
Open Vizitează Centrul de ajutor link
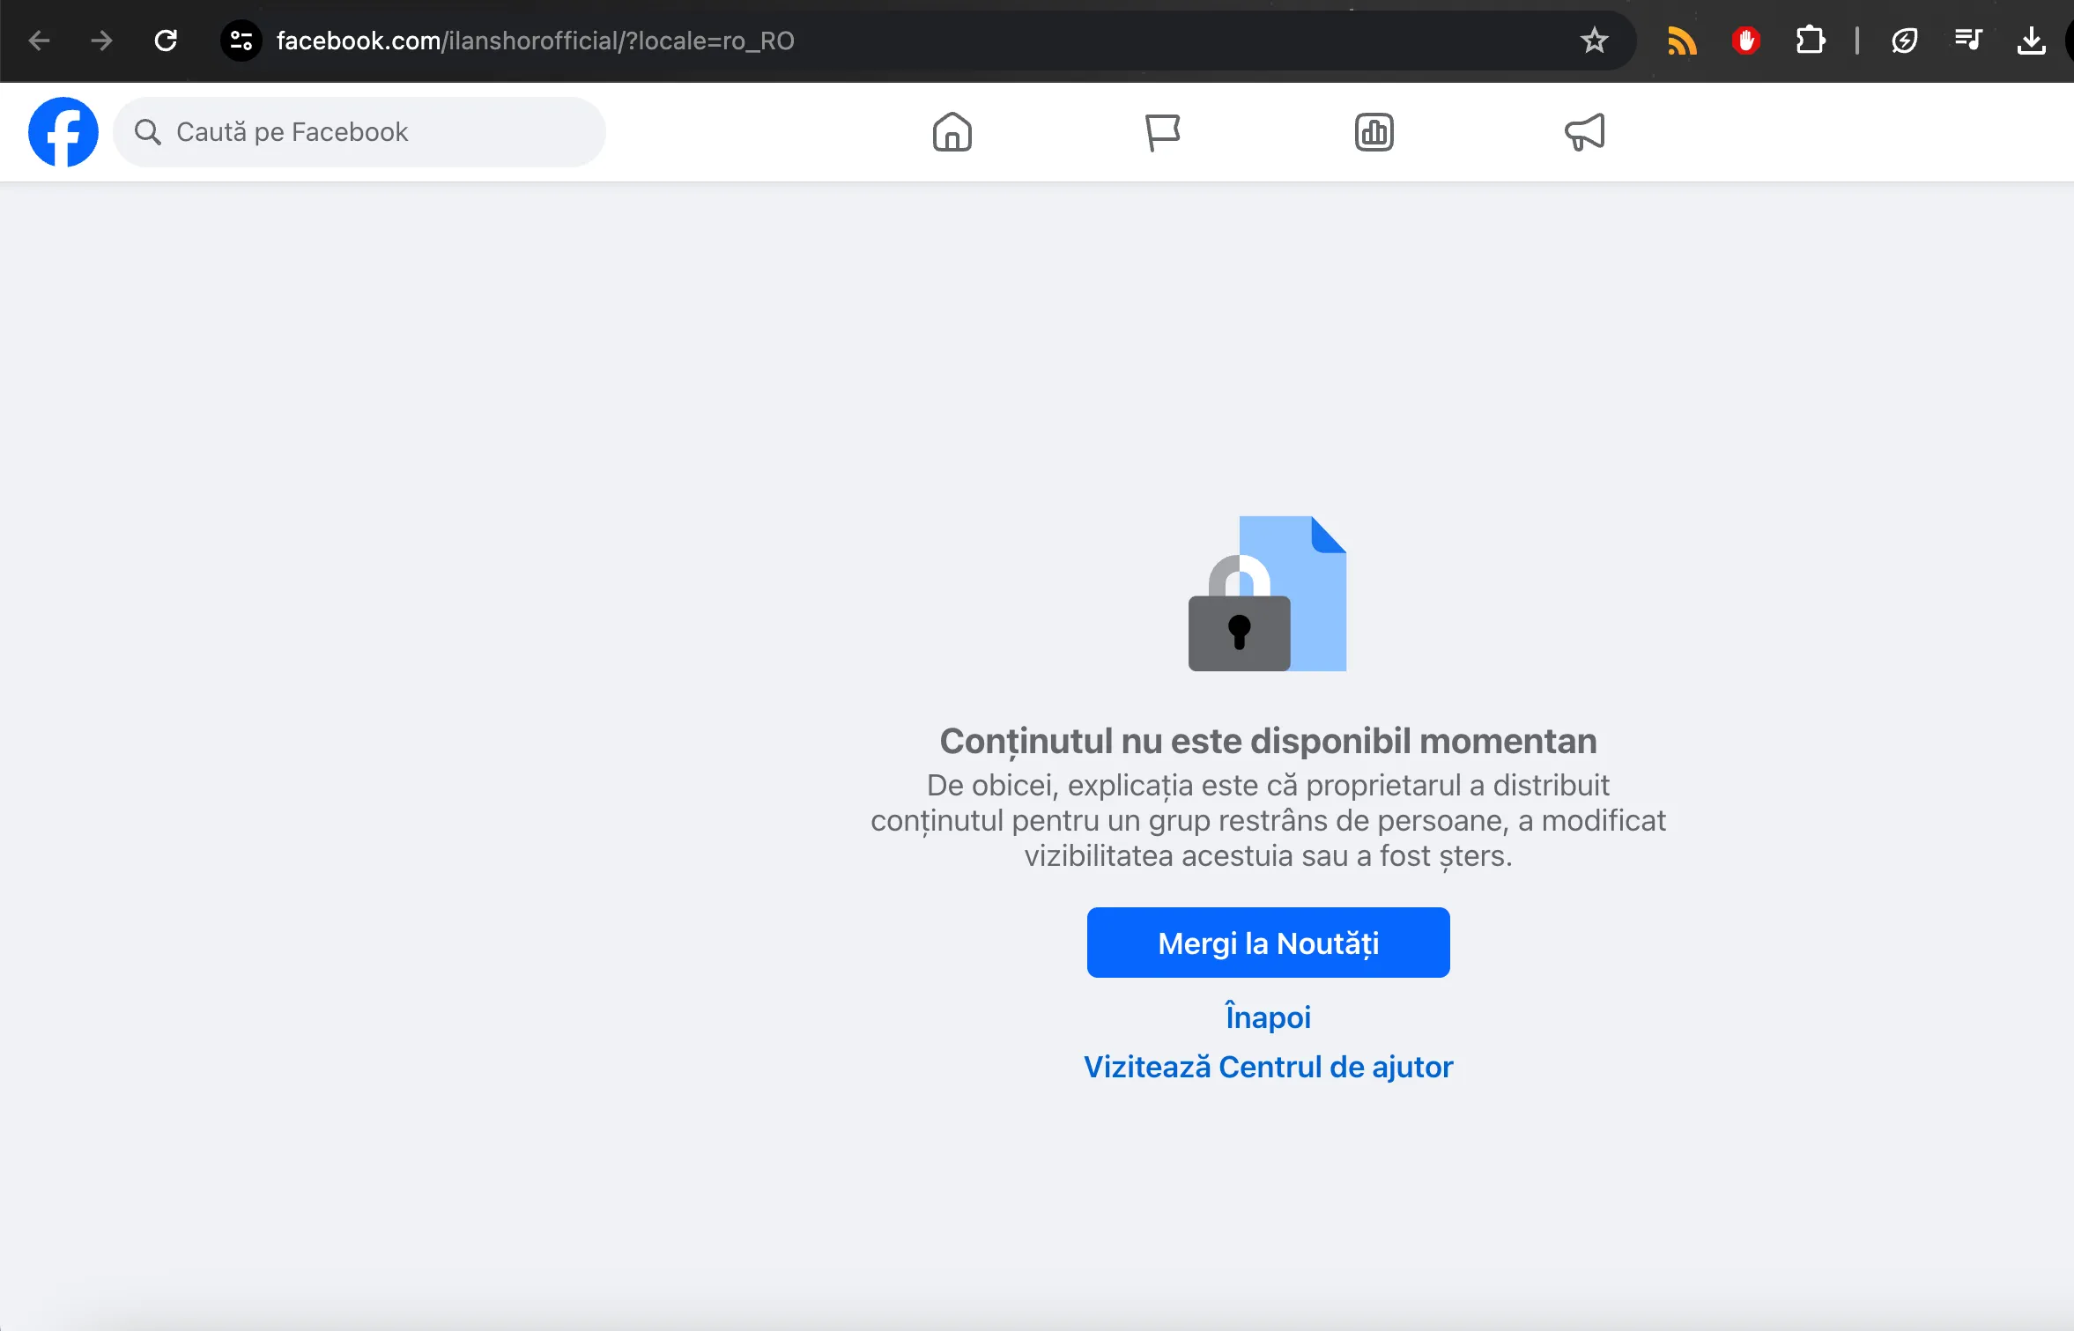pos(1268,1067)
